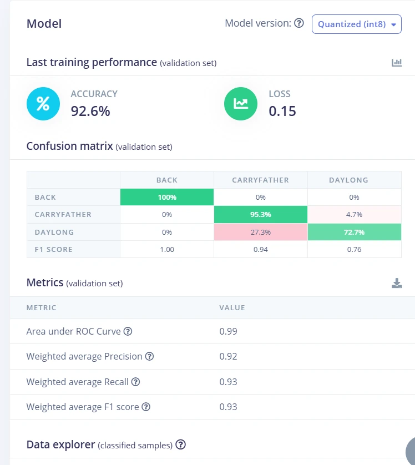Download the validation metrics
Image resolution: width=415 pixels, height=465 pixels.
click(x=397, y=283)
